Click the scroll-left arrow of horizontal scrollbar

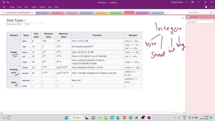[1, 113]
